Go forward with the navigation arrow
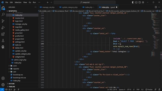Screen dimensions: 162x91 [51, 2]
